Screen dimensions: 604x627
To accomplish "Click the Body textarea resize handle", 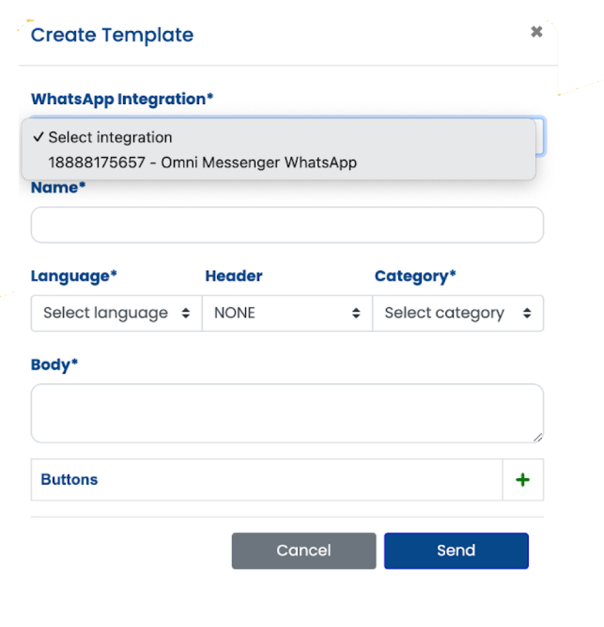I will [538, 438].
